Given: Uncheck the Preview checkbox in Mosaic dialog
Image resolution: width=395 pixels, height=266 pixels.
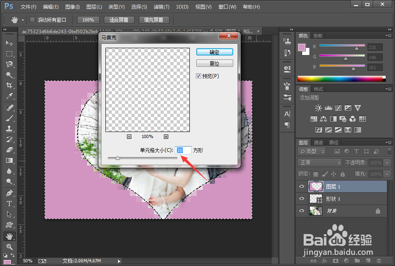Looking at the screenshot, I should coord(198,76).
